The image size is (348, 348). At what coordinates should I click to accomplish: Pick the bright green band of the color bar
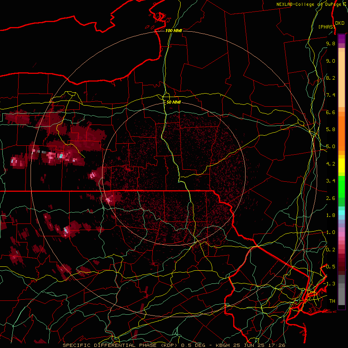pos(341,186)
